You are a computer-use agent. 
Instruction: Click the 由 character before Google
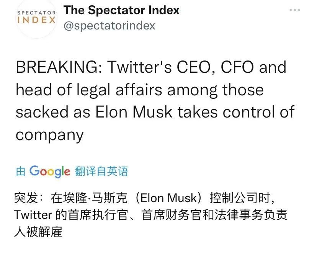[20, 171]
